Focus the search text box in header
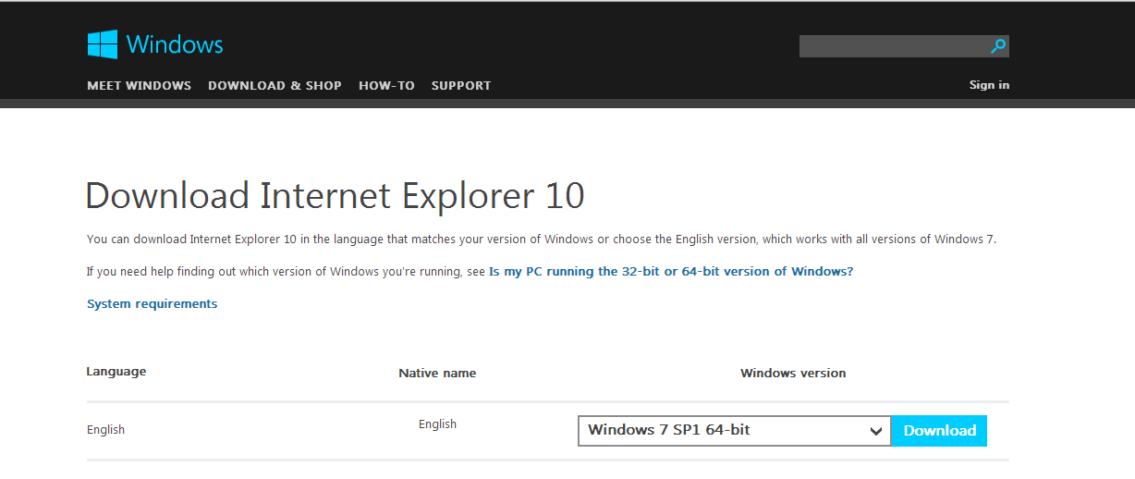The image size is (1135, 479). [892, 46]
